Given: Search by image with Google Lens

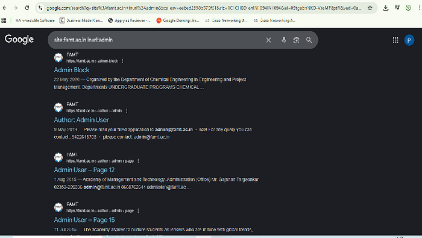Looking at the screenshot, I should pos(297,40).
